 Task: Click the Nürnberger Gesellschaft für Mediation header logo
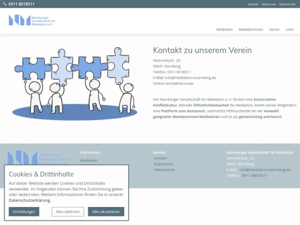[x=32, y=20]
